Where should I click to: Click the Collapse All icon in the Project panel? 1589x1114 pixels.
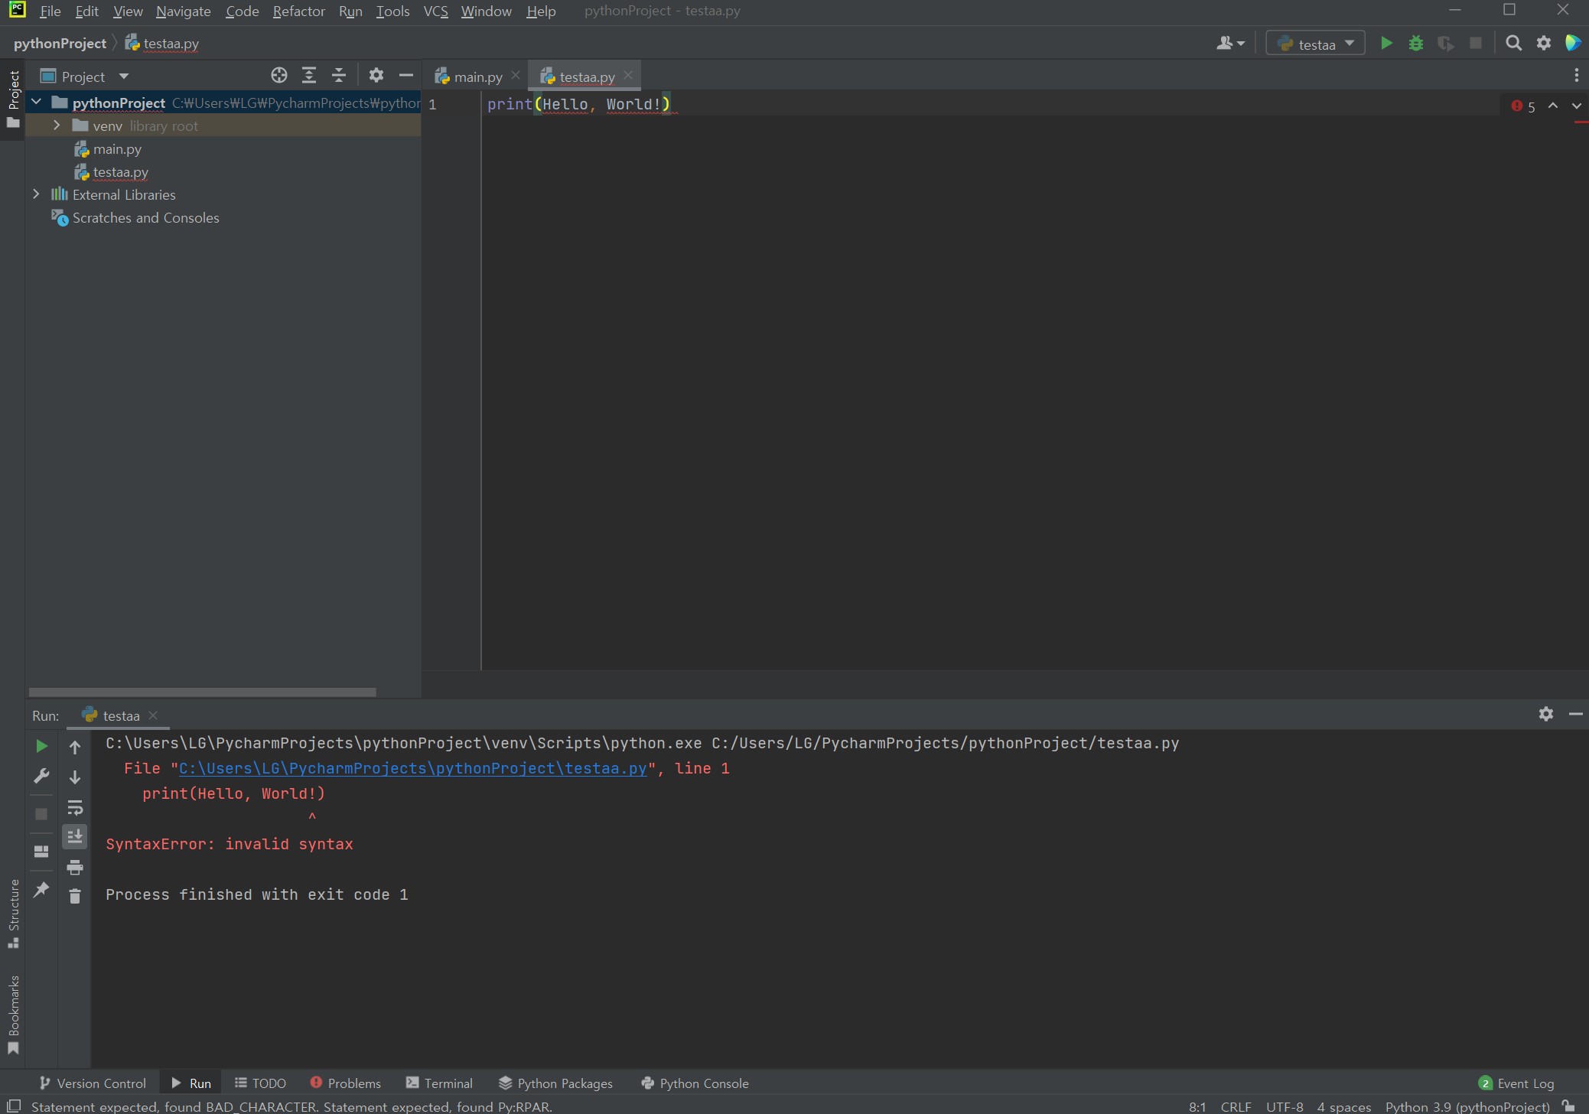(x=338, y=76)
